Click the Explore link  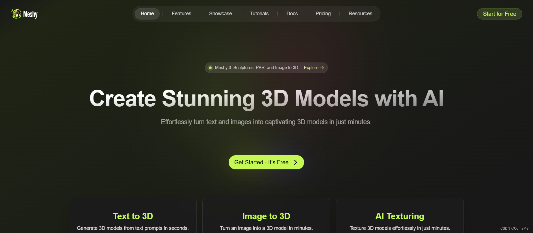pos(311,68)
